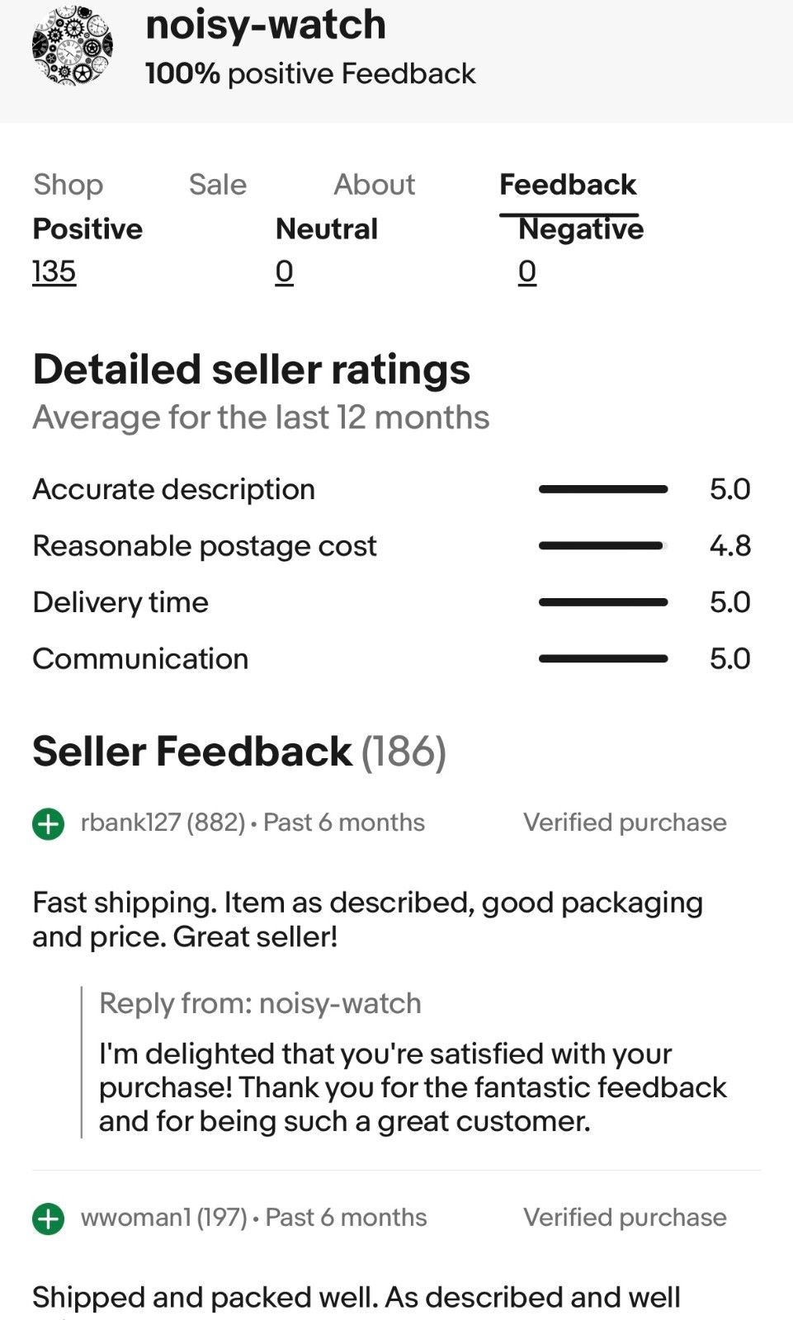Click the Communication rating bar

[x=603, y=658]
